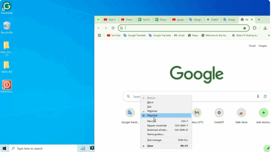Image resolution: width=271 pixels, height=152 pixels.
Task: Click the customize Chrome pencil button
Action: (x=268, y=148)
